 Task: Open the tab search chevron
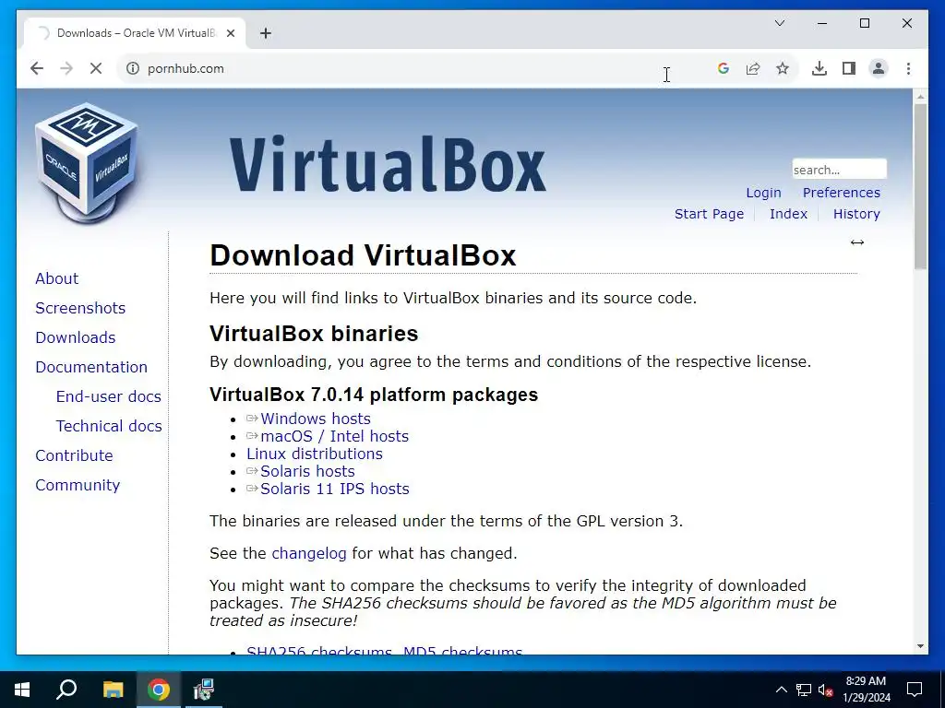click(x=780, y=23)
